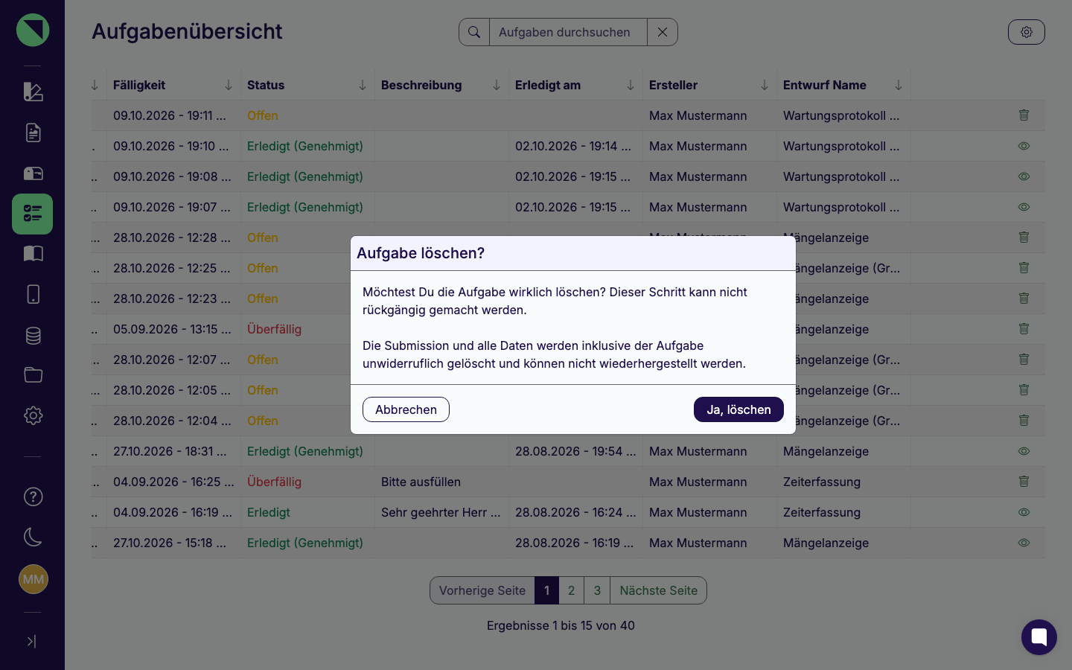
Task: Sort by "Erledigt am" column arrow
Action: 631,85
